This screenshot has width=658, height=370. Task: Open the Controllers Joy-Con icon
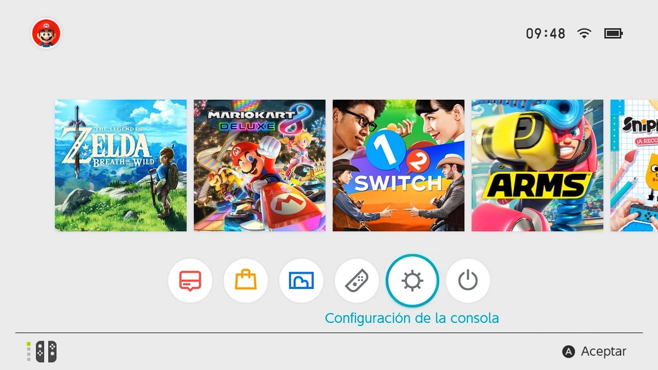pos(357,281)
